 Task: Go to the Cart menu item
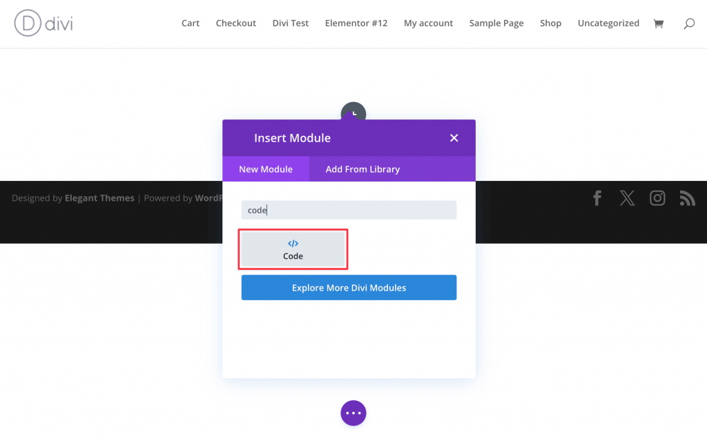point(191,23)
